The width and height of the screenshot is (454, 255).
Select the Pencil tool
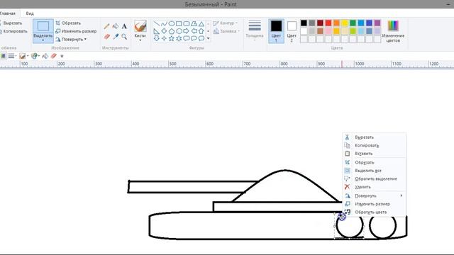coord(107,26)
